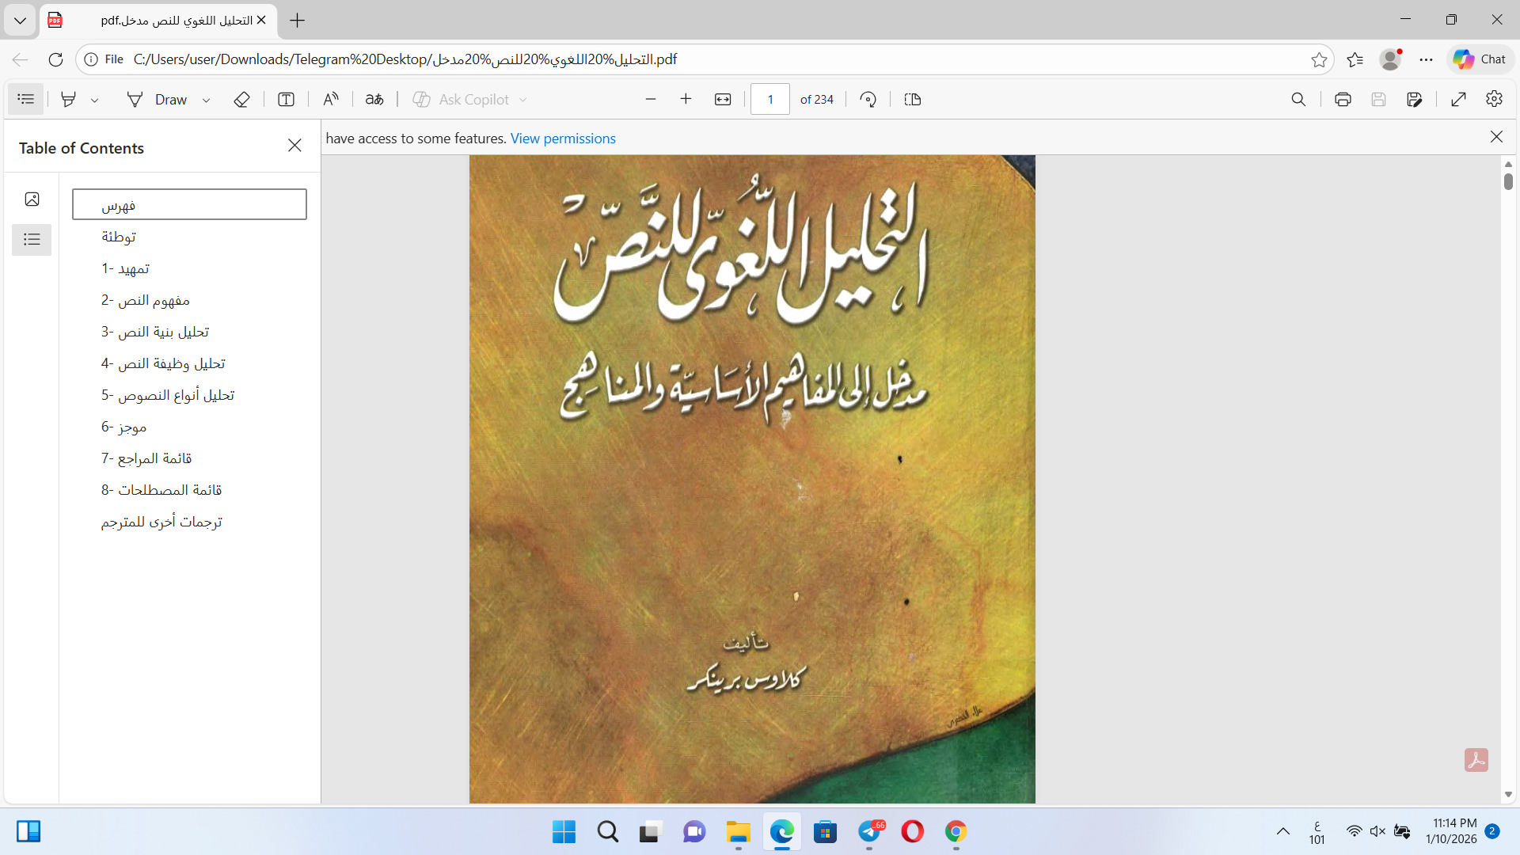Open the browser profile icon
This screenshot has width=1520, height=855.
(x=1390, y=59)
